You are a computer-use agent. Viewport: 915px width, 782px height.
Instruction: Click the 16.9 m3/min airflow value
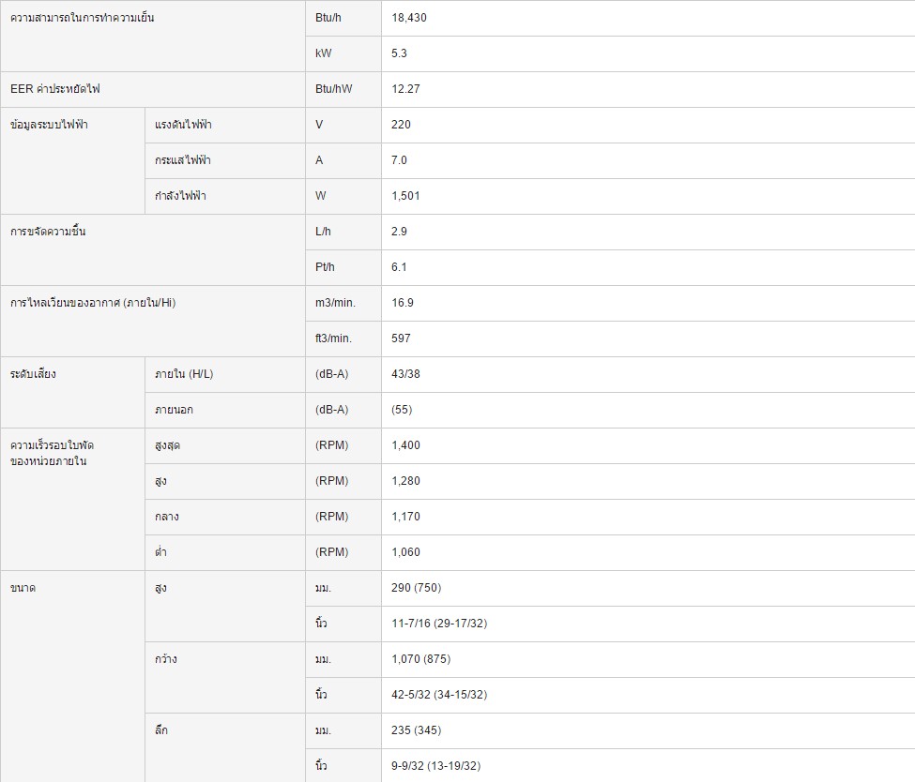402,302
